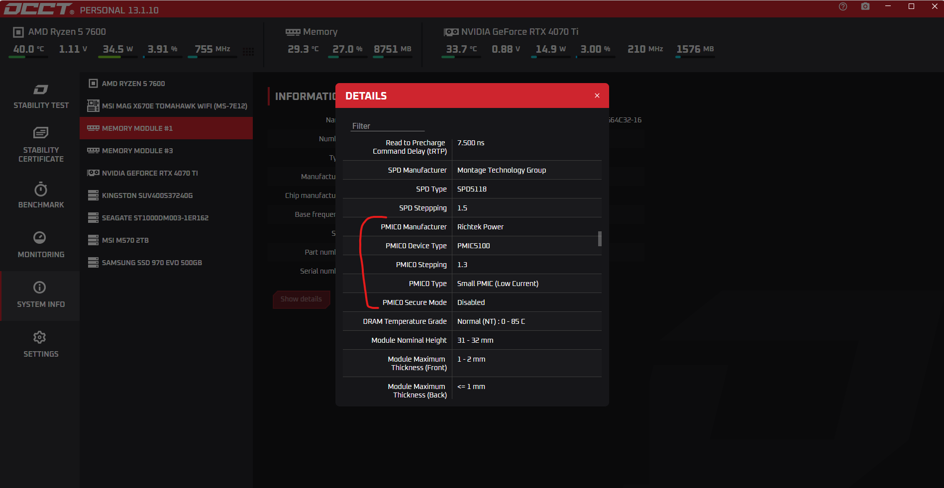944x488 pixels.
Task: Click the 1 - 2 mm front thickness value
Action: tap(471, 359)
